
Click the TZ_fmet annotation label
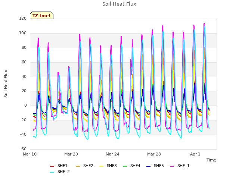(41, 16)
